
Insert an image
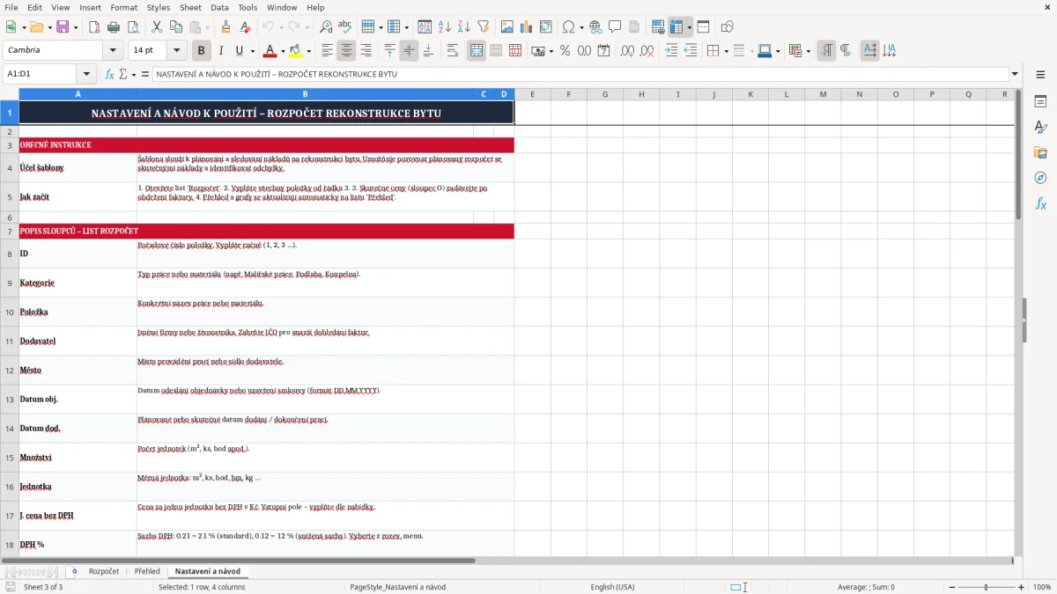pyautogui.click(x=507, y=27)
